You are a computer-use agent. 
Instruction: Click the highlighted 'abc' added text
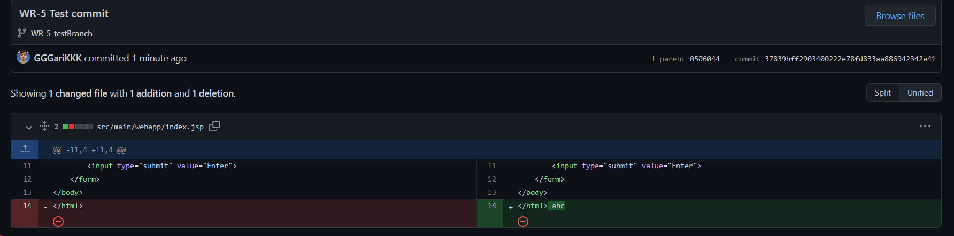[x=557, y=206]
